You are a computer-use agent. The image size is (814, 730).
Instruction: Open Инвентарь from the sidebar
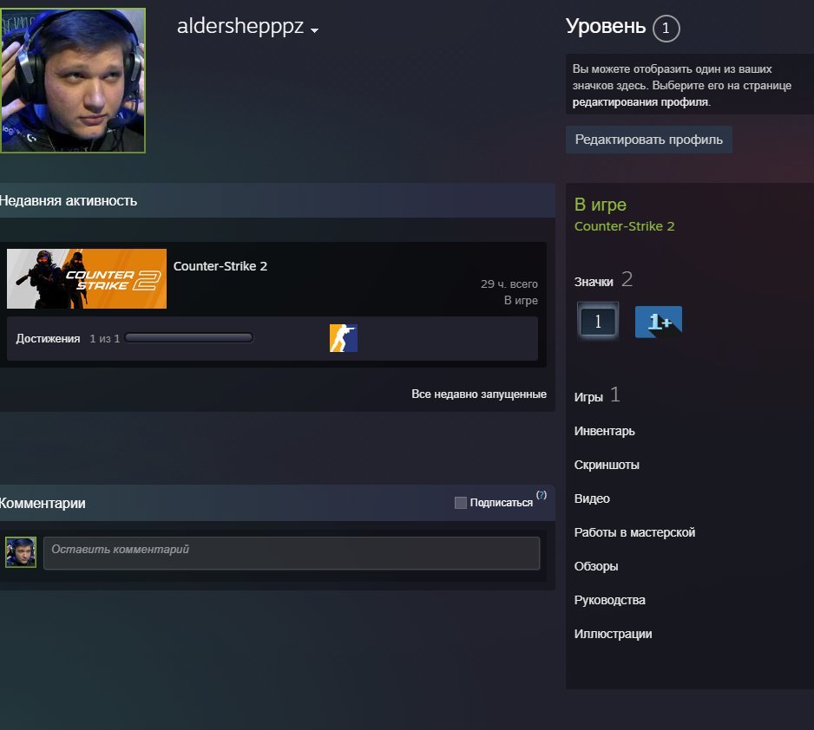[604, 431]
